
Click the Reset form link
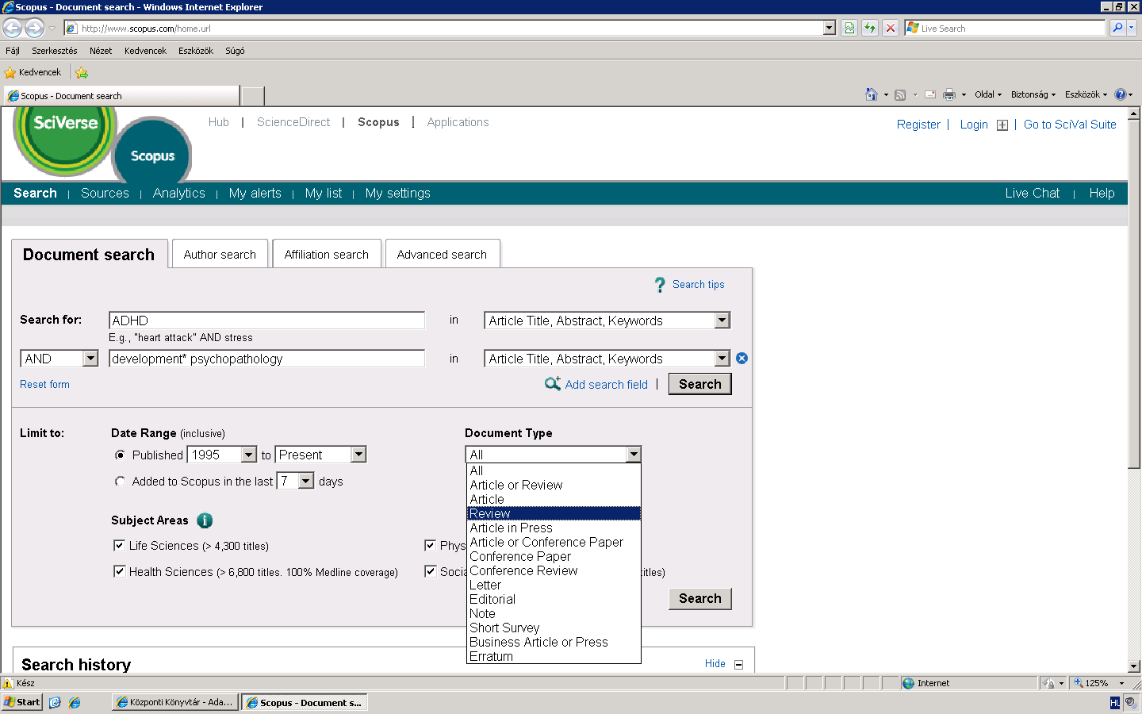44,385
